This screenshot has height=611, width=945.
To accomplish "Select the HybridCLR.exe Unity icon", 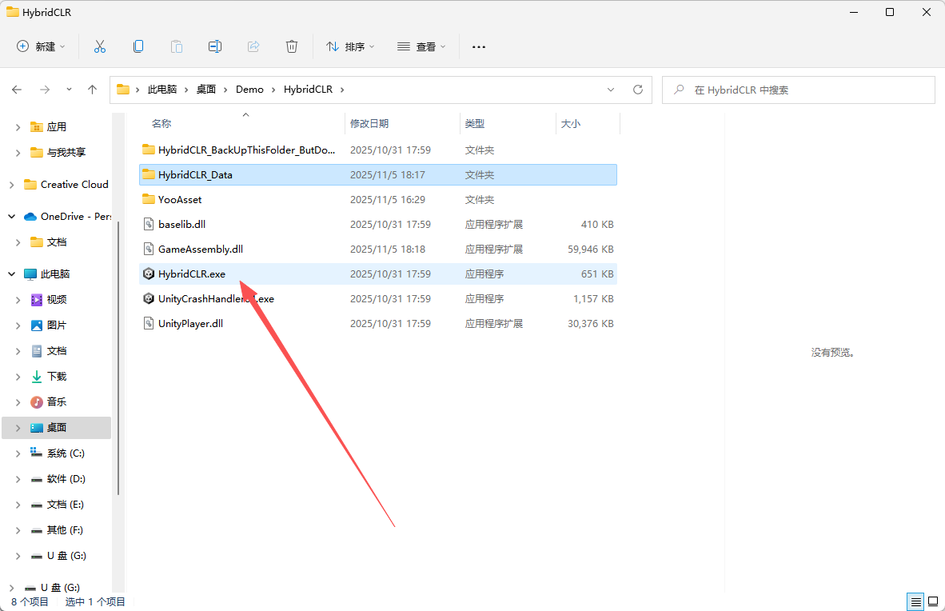I will click(x=149, y=274).
